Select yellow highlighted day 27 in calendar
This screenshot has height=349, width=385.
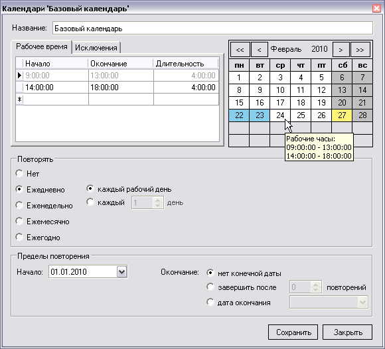[342, 115]
